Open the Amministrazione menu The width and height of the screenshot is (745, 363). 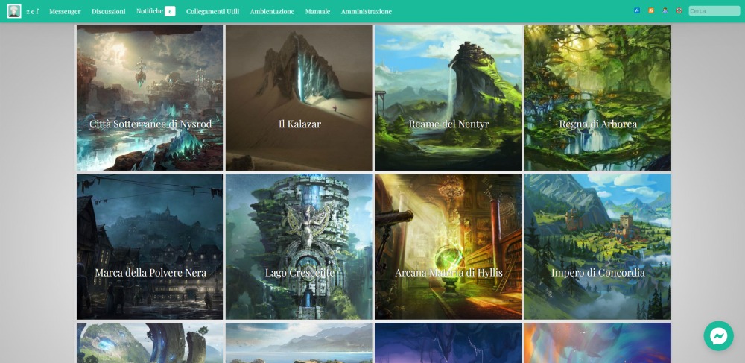367,11
